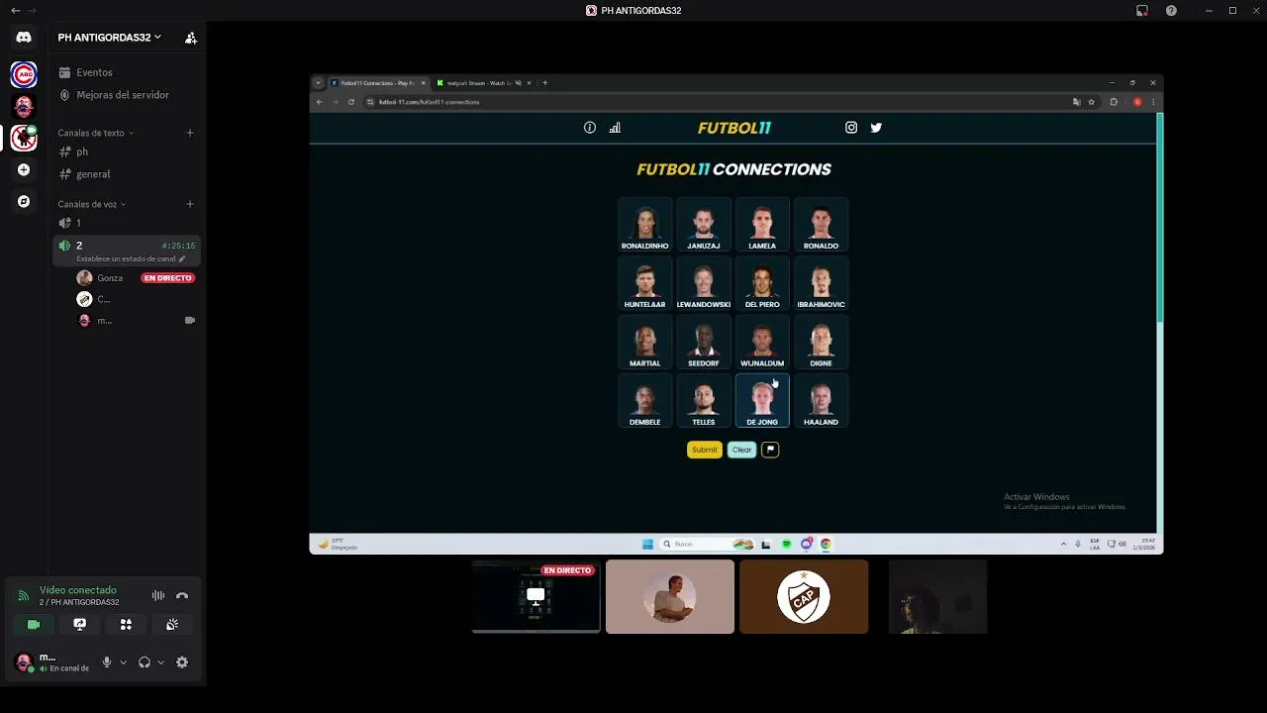The image size is (1267, 713).
Task: Deafen headphones toggle
Action: tap(145, 662)
